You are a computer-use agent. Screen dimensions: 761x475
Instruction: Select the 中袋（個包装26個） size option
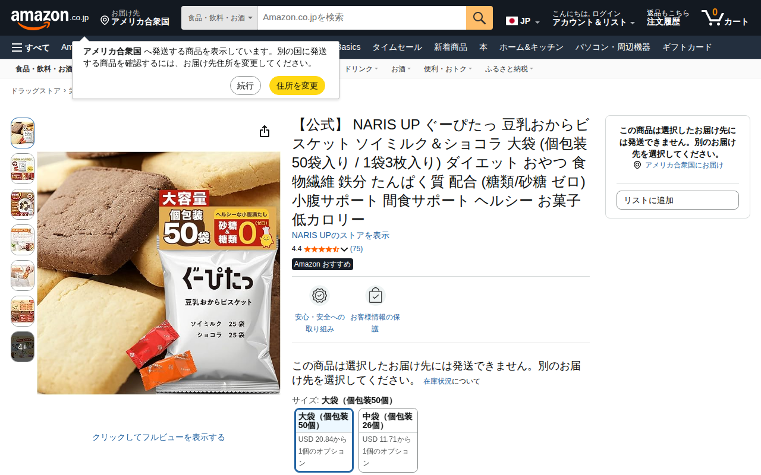[x=388, y=440]
